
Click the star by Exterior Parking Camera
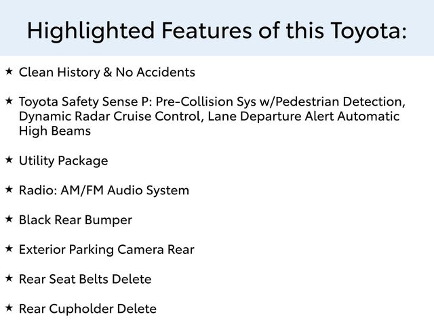pyautogui.click(x=9, y=248)
